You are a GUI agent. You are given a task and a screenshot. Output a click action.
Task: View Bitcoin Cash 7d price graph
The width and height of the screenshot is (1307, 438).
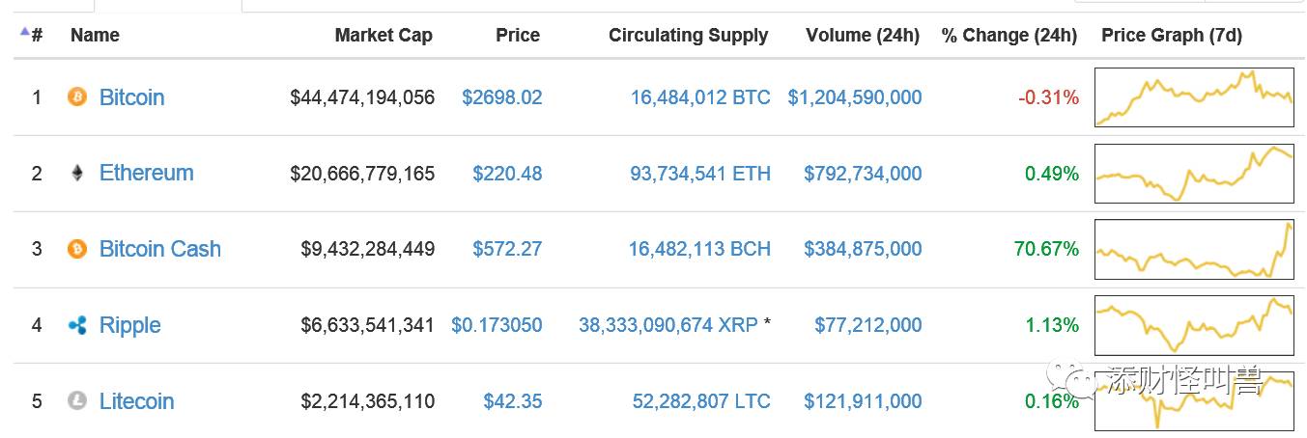pos(1194,249)
